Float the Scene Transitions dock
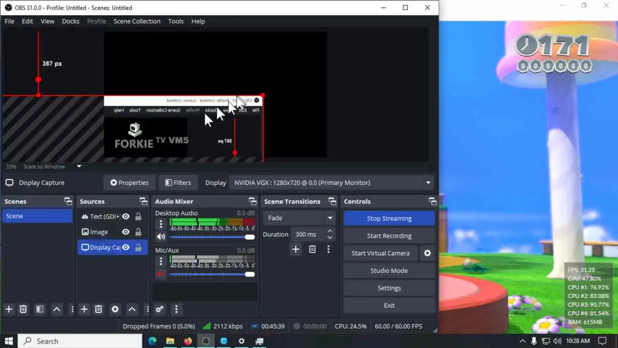Screen dimensions: 618x348 332,202
